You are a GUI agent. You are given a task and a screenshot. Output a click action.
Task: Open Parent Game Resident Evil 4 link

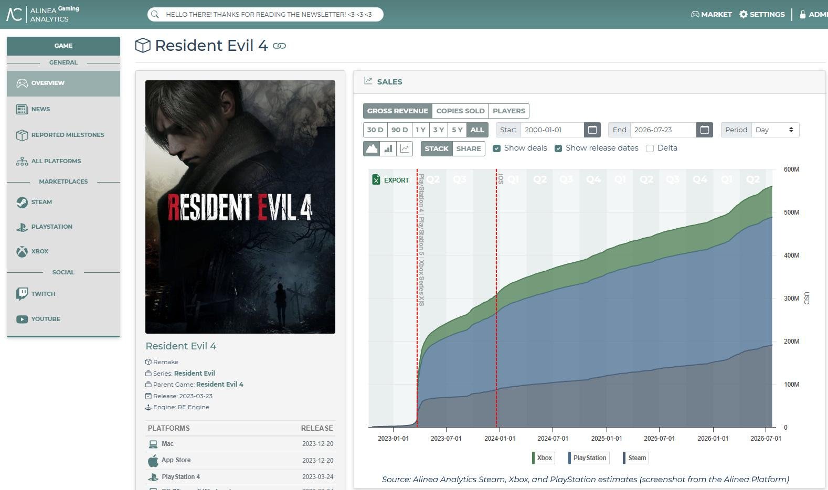click(x=220, y=385)
